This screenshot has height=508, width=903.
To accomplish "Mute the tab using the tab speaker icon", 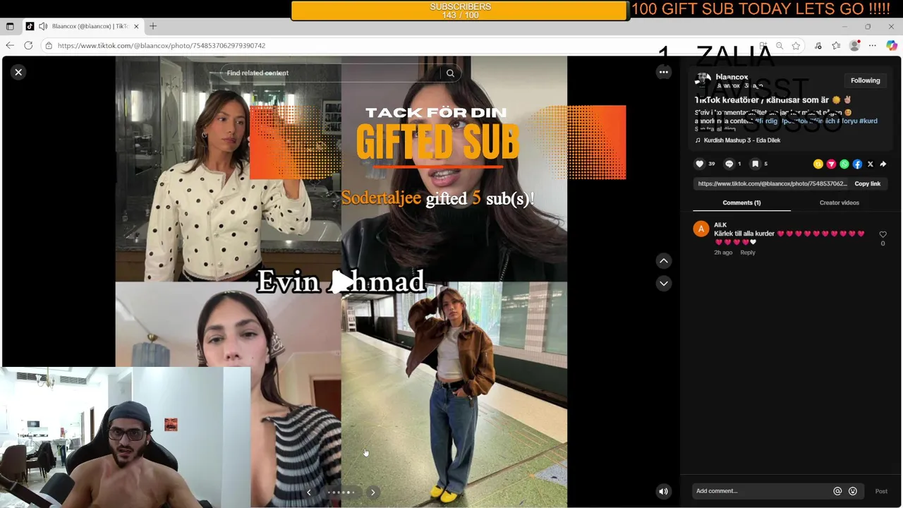I will pos(43,26).
